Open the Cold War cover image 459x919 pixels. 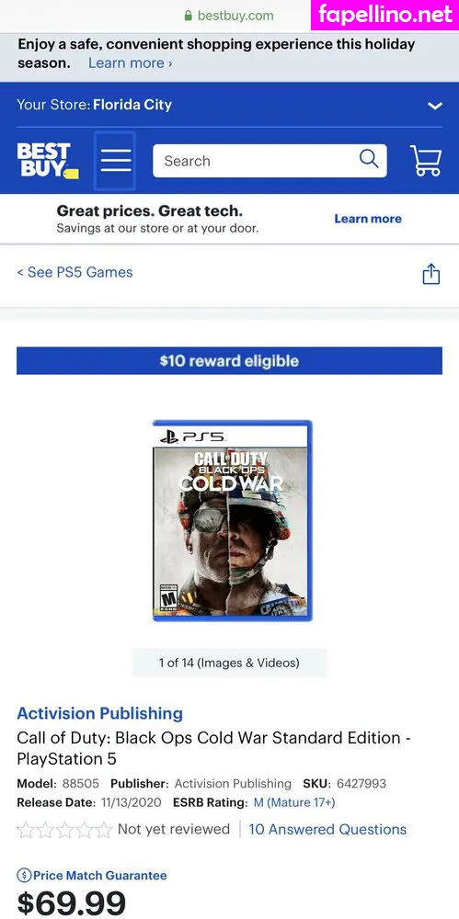coord(233,520)
